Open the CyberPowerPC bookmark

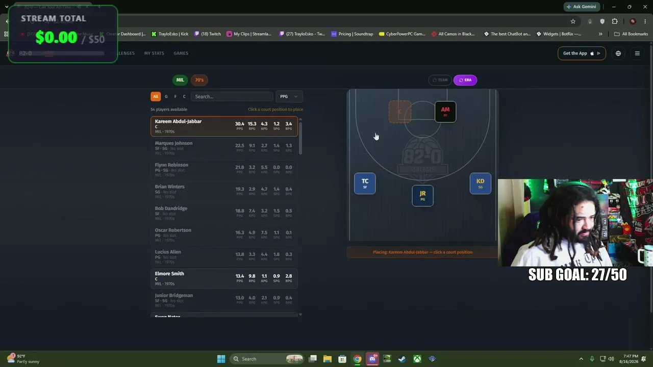click(402, 34)
